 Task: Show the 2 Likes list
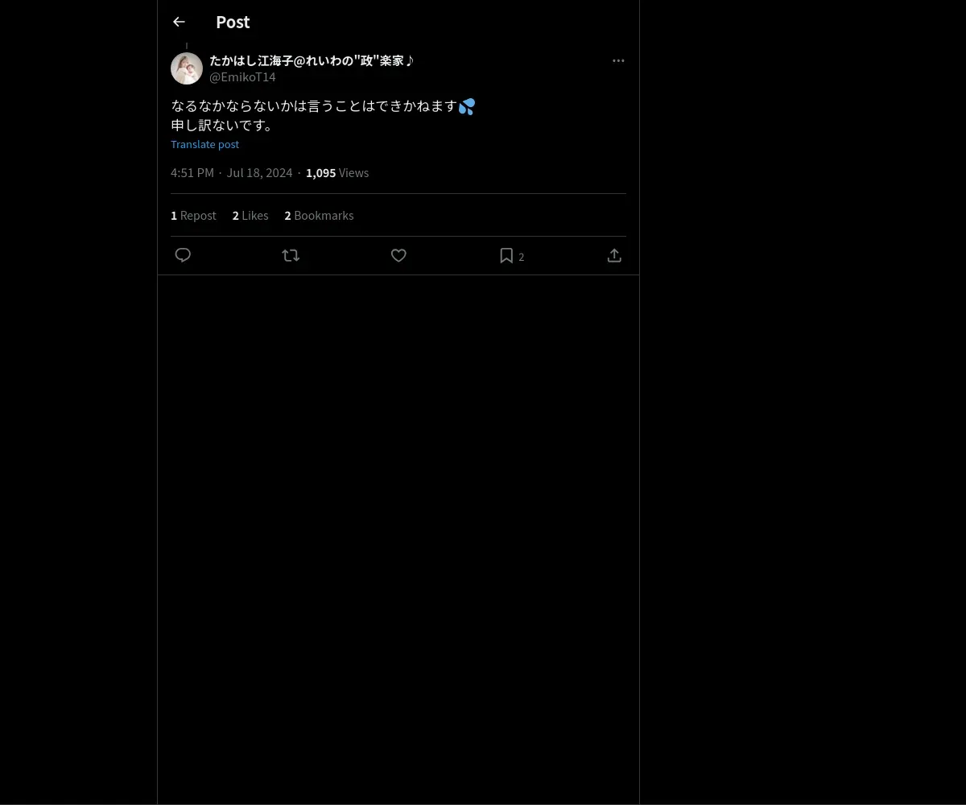coord(250,216)
